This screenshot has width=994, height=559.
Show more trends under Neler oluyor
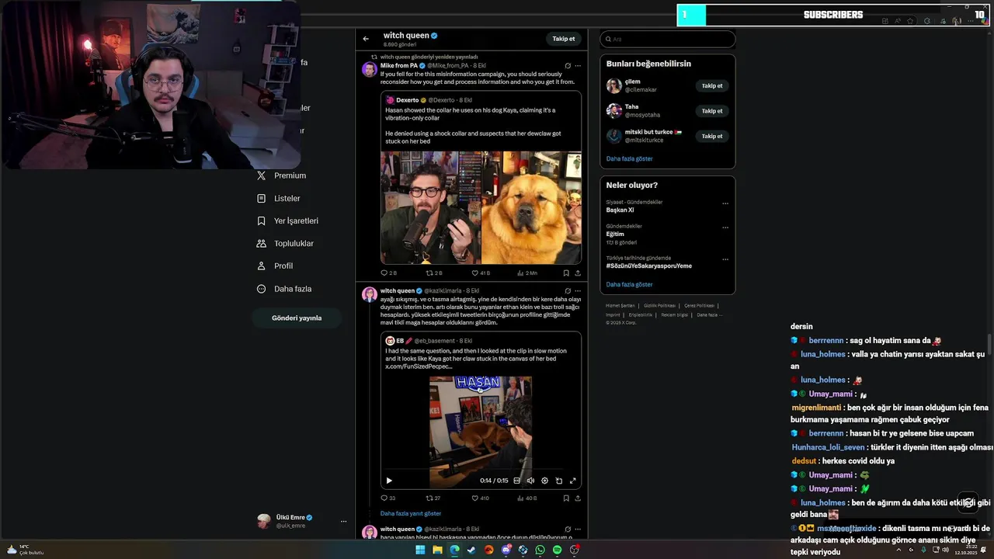[x=629, y=284]
